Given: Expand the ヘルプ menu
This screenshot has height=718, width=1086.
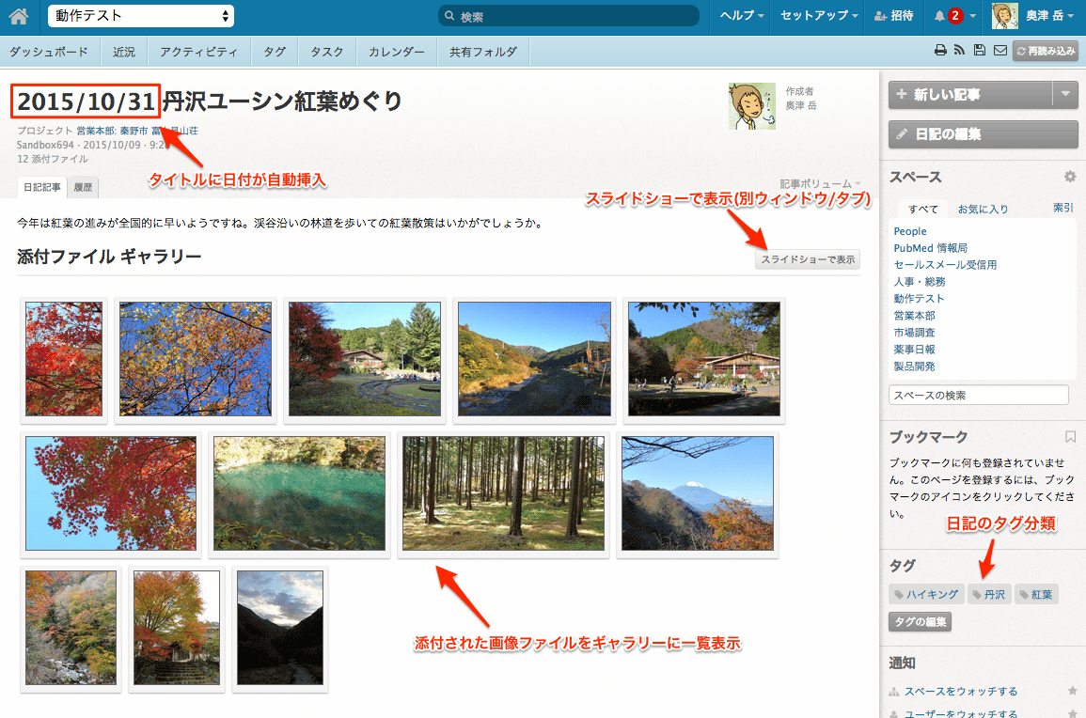Looking at the screenshot, I should coord(742,16).
